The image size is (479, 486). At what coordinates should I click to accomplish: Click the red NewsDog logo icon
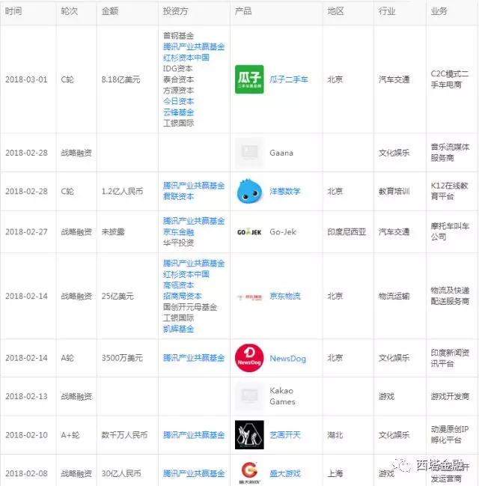click(249, 358)
